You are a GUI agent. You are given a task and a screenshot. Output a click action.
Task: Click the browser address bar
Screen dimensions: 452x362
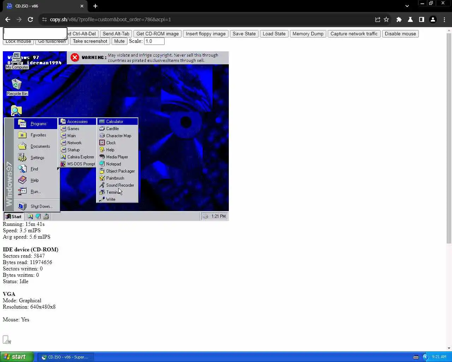(205, 19)
